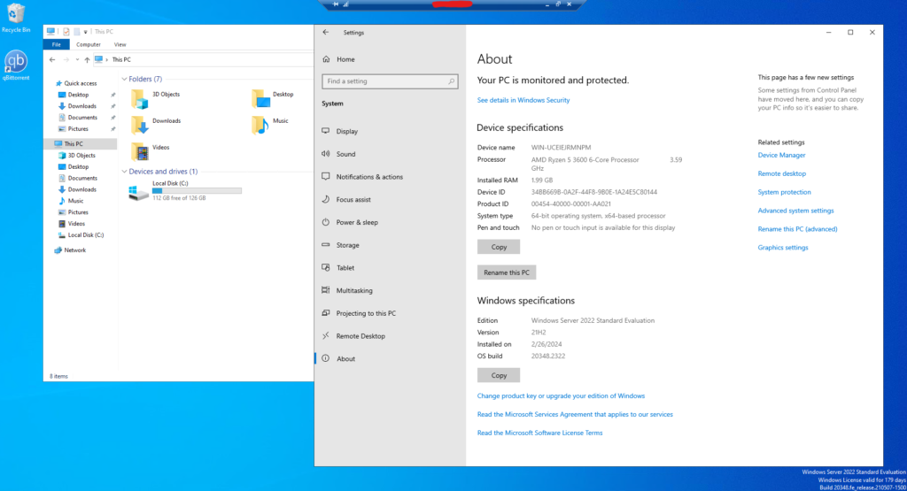This screenshot has height=491, width=907.
Task: Collapse the Devices and drives group
Action: [x=124, y=172]
